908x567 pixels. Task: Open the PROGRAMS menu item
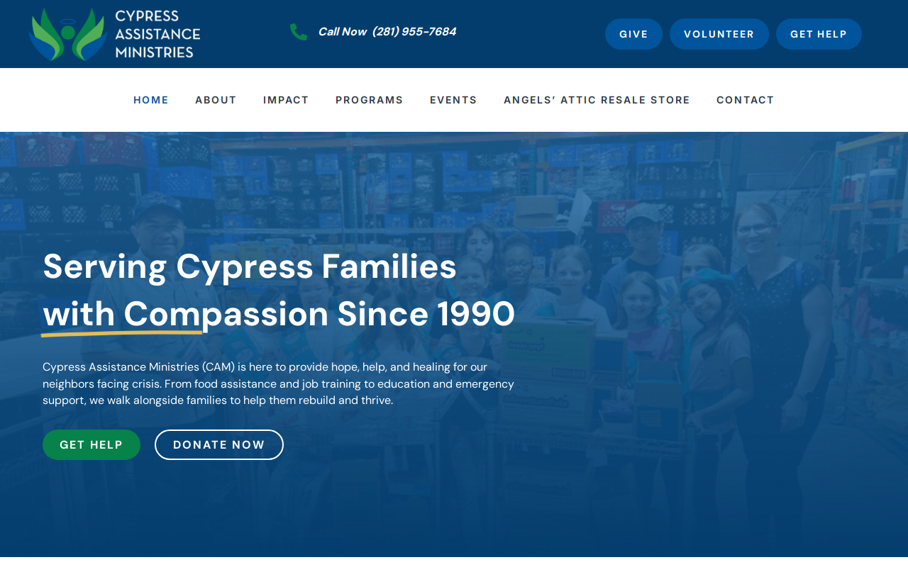tap(370, 100)
